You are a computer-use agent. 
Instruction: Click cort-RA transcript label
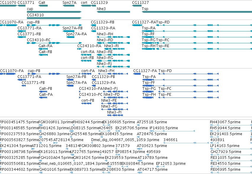(88, 52)
